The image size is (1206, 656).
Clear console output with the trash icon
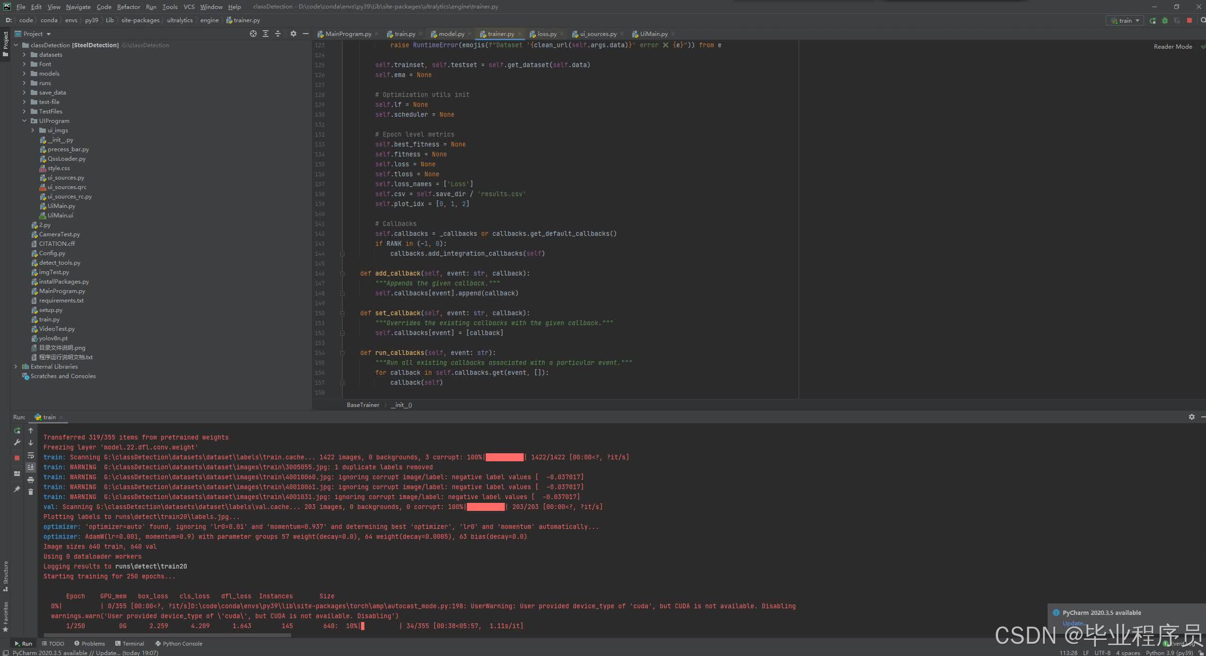(31, 492)
